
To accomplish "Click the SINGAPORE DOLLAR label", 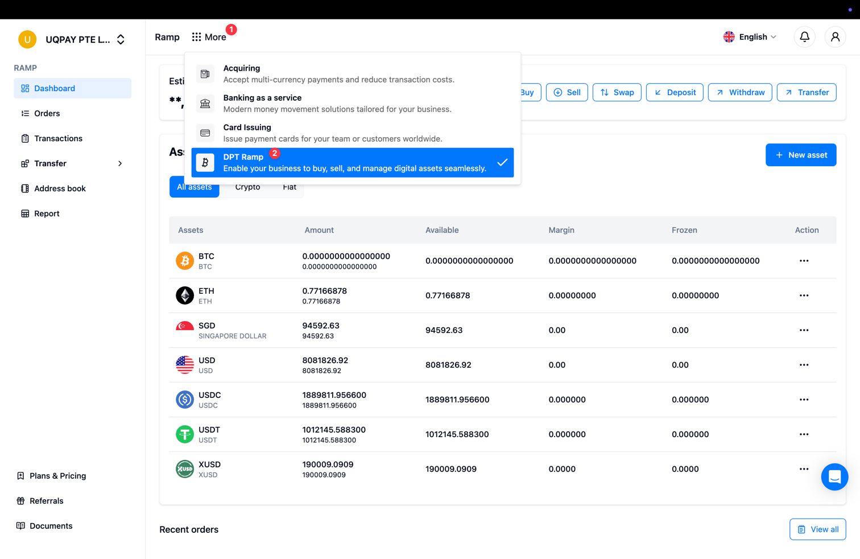I will (x=232, y=336).
